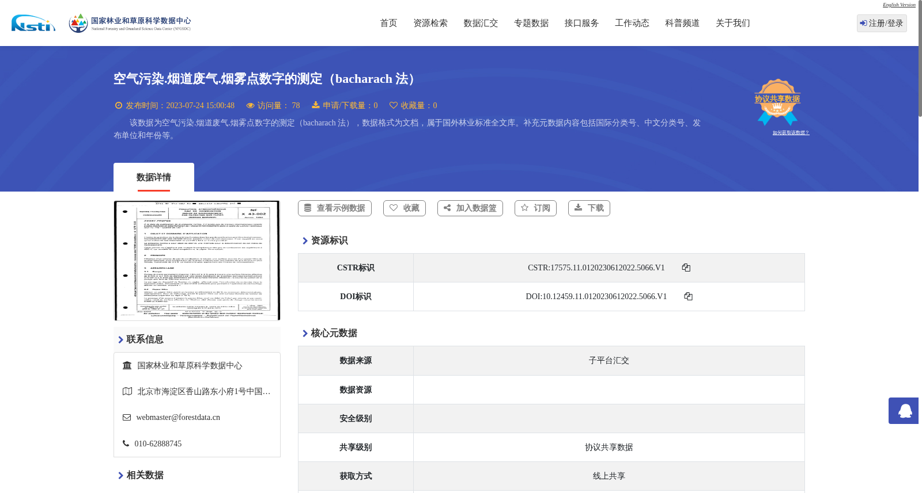This screenshot has height=493, width=922.
Task: Click the 订阅 star button
Action: coord(535,208)
